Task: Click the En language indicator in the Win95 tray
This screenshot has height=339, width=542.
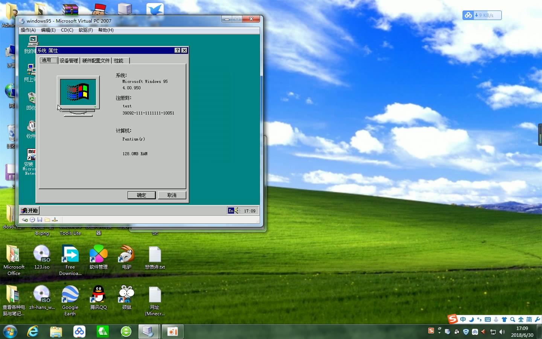Action: [231, 211]
